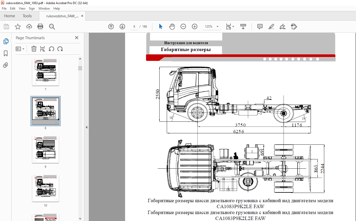Collapse the navigation pane arrow
Image resolution: width=356 pixels, height=221 pixels.
pyautogui.click(x=86, y=127)
